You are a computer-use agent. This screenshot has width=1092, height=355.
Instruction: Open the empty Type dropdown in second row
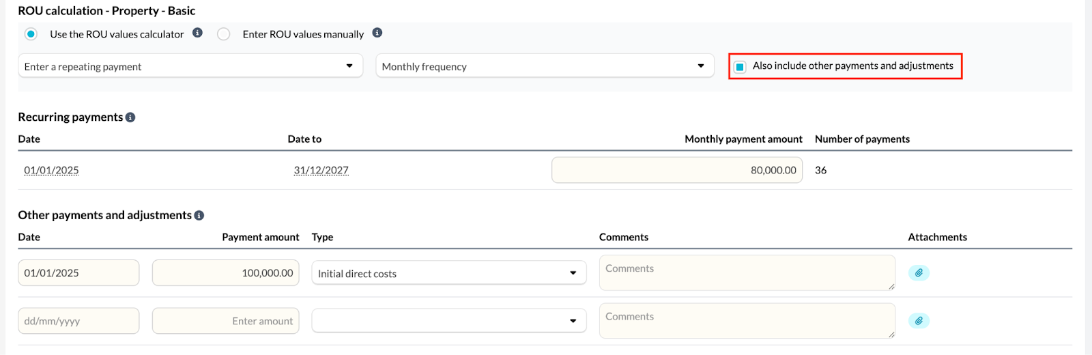point(448,321)
